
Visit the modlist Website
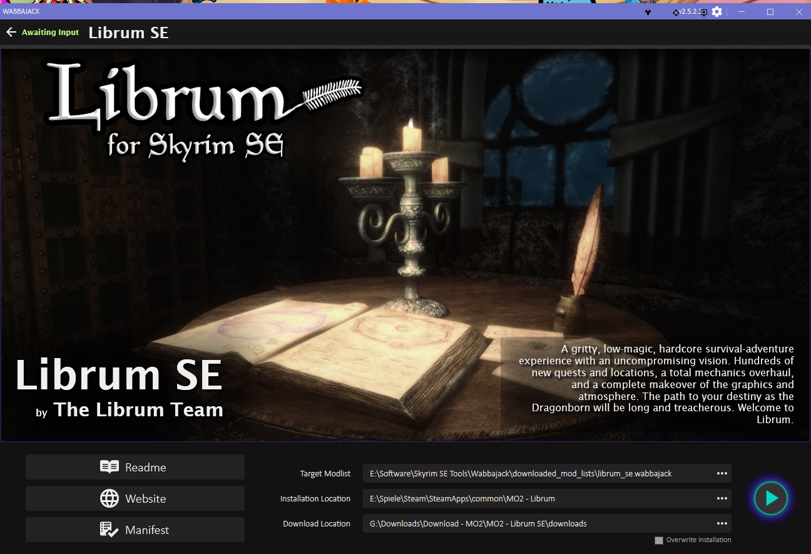(x=135, y=498)
